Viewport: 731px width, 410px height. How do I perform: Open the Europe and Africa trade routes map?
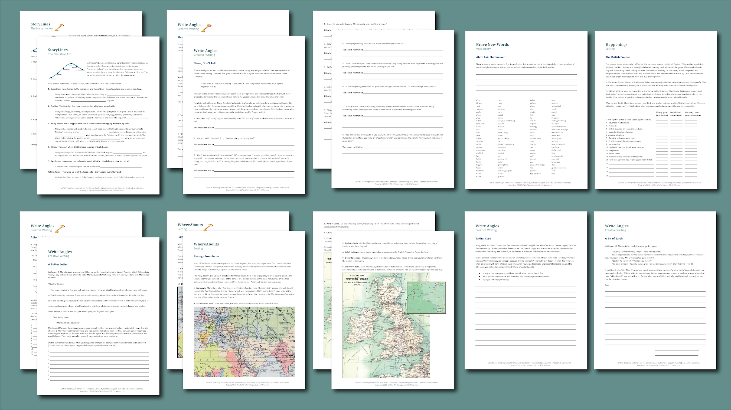[x=244, y=341]
